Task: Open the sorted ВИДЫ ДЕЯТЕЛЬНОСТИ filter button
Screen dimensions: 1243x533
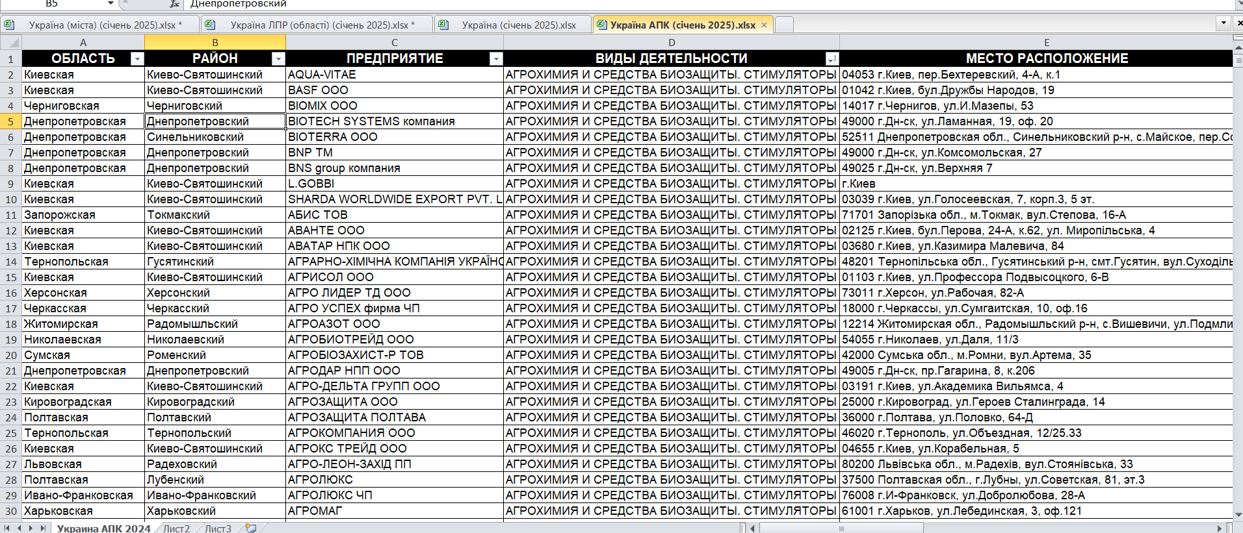Action: click(831, 59)
